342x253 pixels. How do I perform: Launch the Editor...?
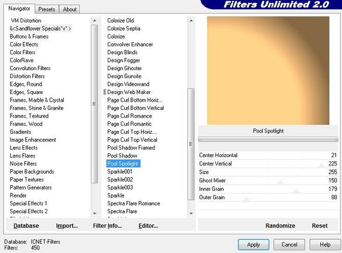148,226
